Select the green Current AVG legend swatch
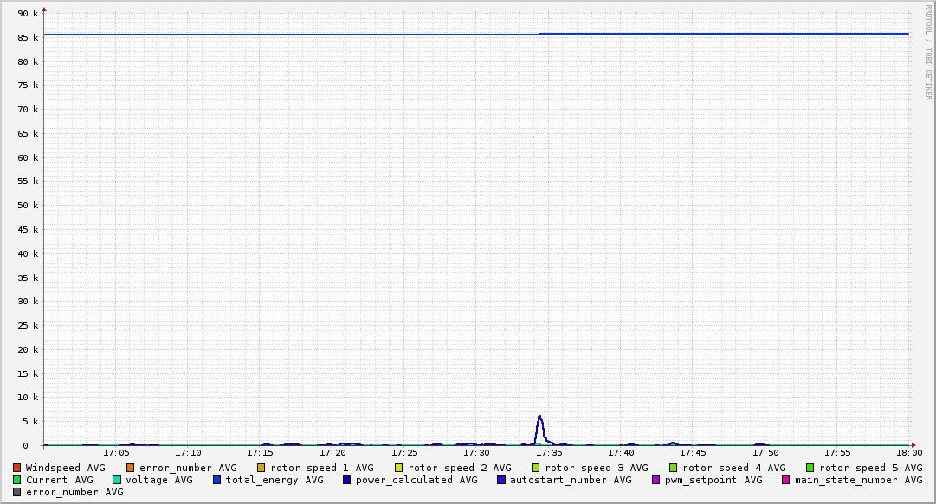This screenshot has width=936, height=504. click(17, 480)
